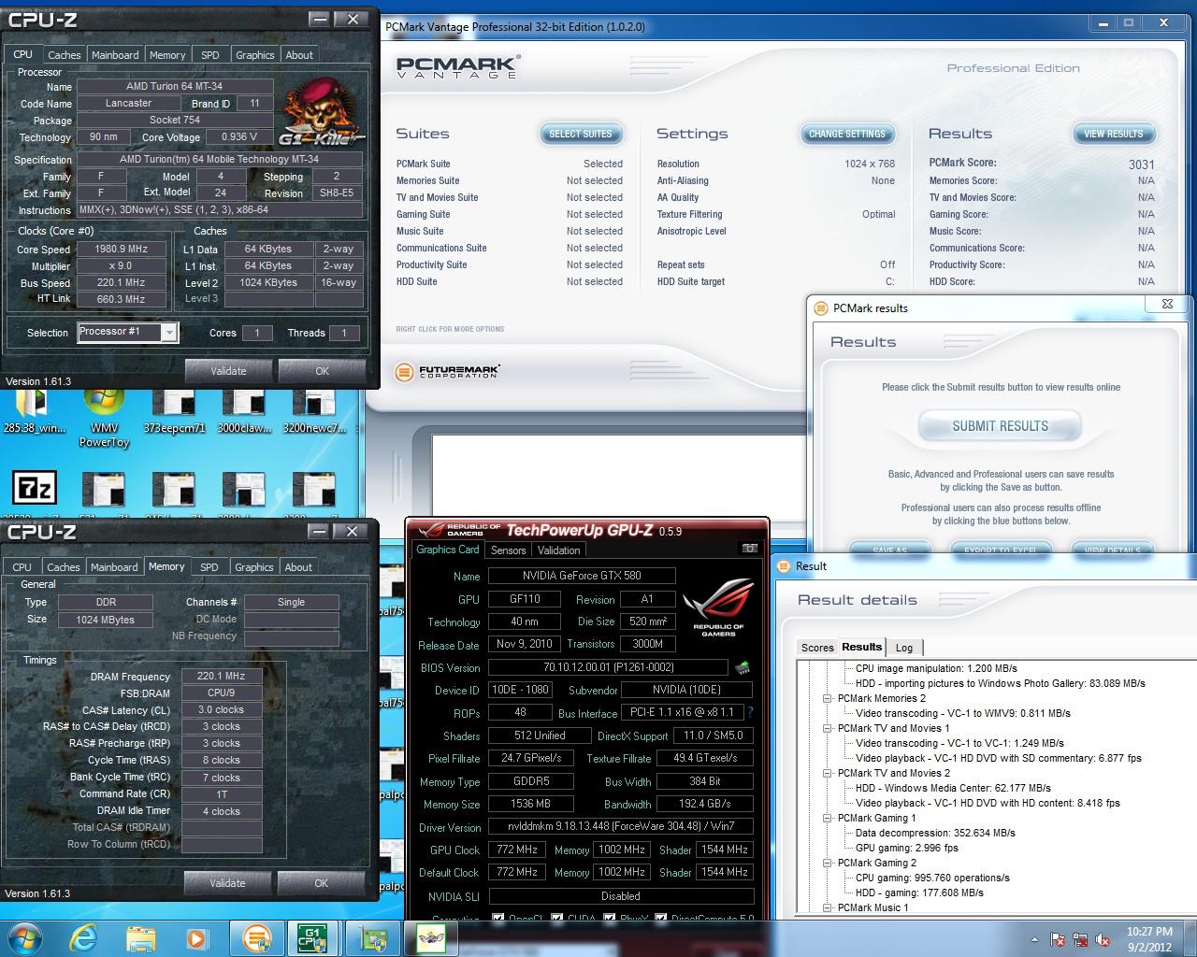1197x957 pixels.
Task: Select 'CPU gaming: 995.760 operations/s' row
Action: click(932, 878)
